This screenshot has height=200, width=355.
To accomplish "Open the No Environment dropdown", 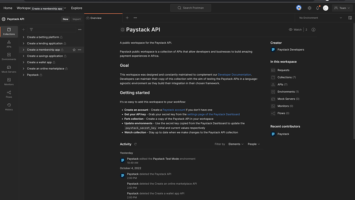I will [x=320, y=18].
